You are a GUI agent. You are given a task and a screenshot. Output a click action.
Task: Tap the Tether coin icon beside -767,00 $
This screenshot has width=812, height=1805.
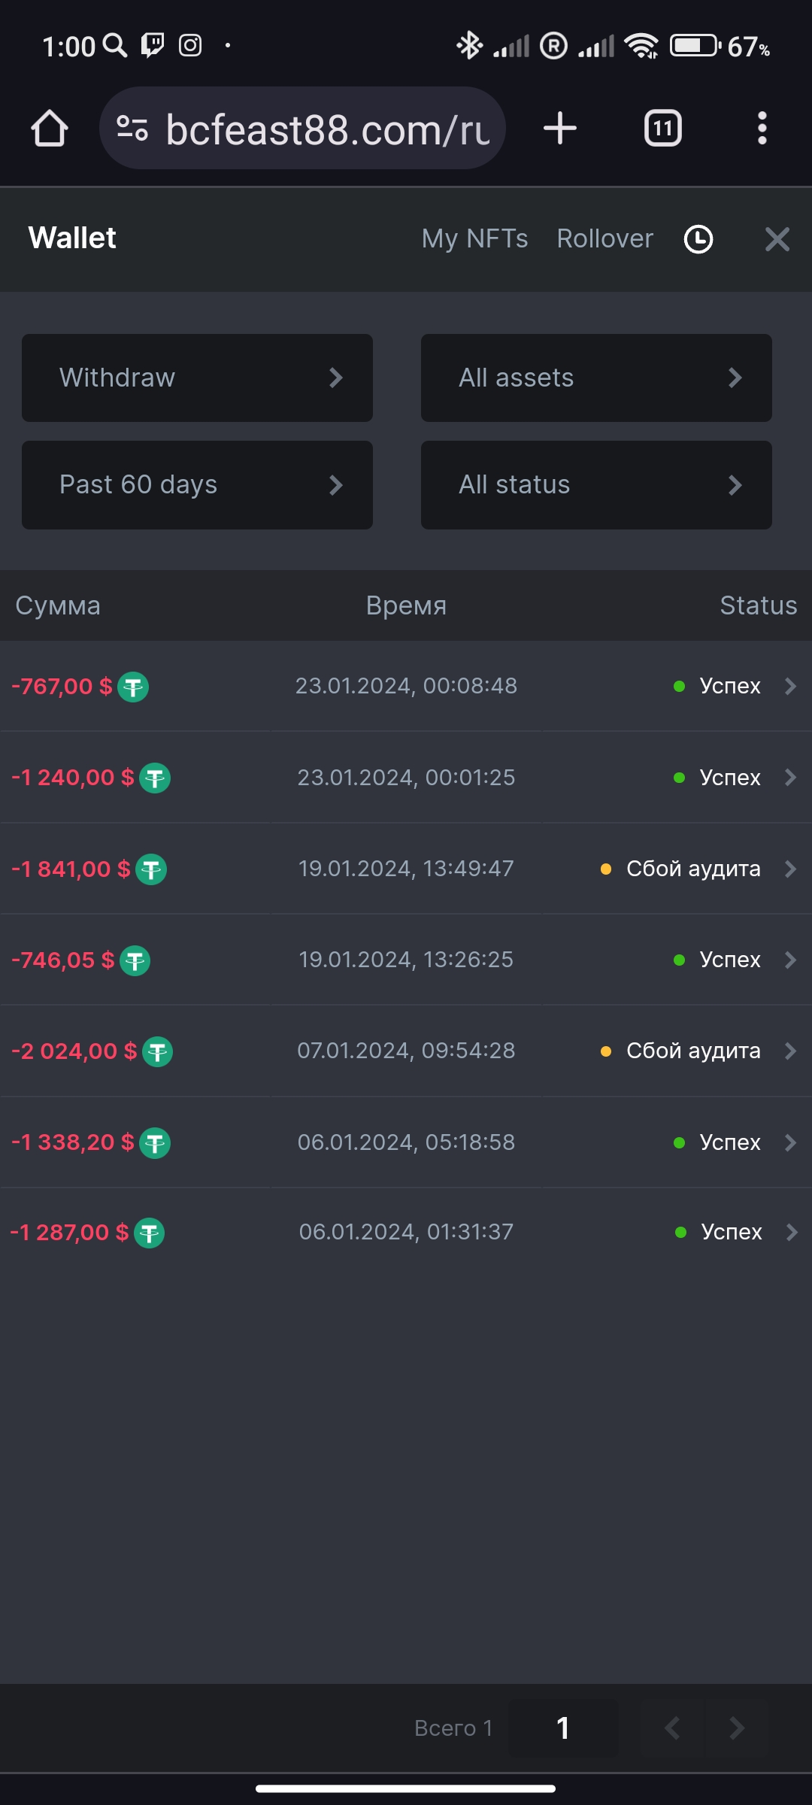(x=134, y=687)
